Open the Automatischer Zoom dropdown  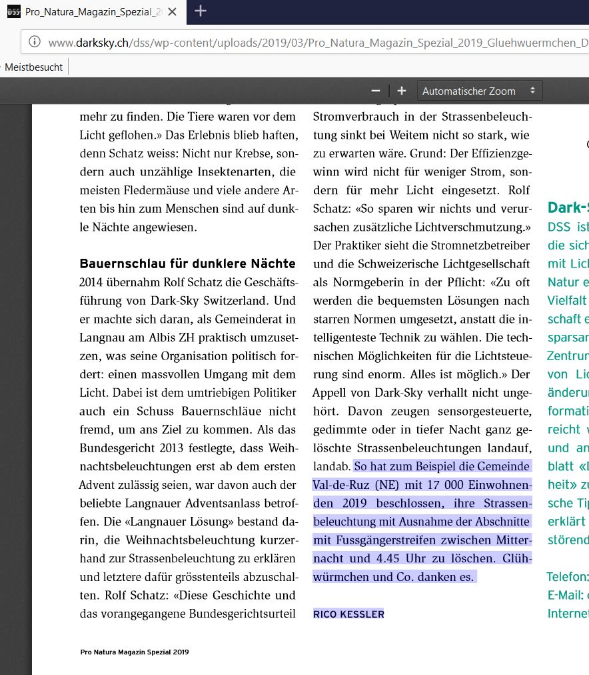click(x=479, y=91)
